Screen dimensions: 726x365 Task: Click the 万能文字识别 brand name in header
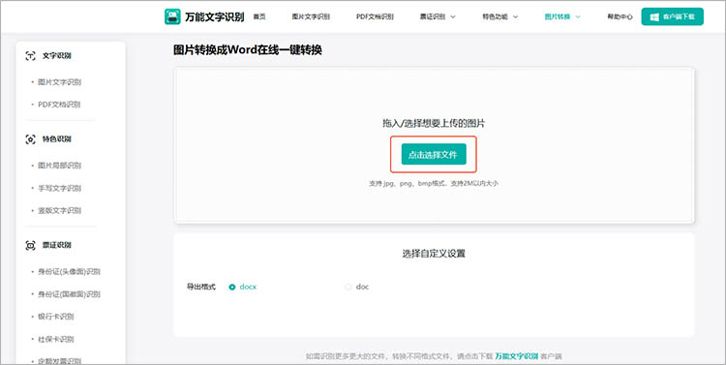[x=214, y=17]
